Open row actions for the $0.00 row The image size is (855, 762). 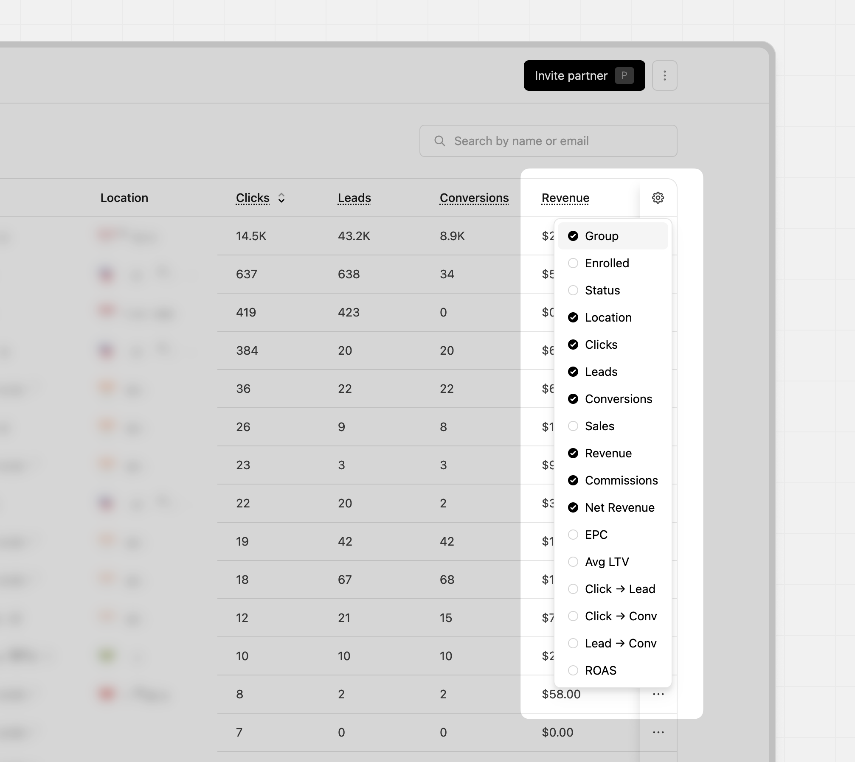(x=658, y=732)
